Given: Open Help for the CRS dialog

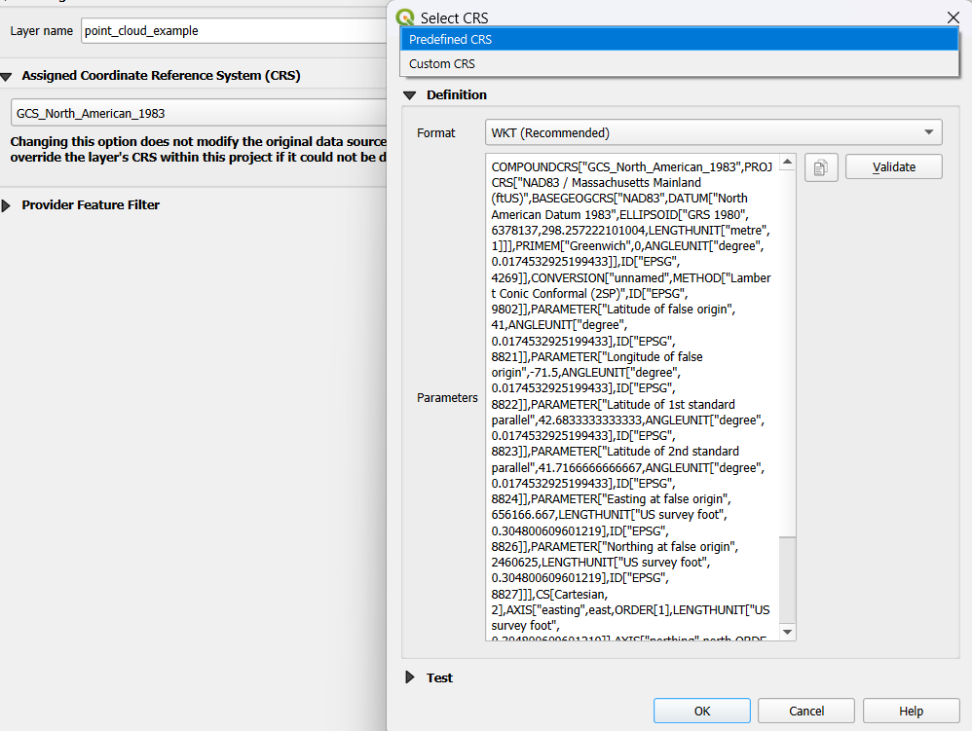Looking at the screenshot, I should 911,711.
